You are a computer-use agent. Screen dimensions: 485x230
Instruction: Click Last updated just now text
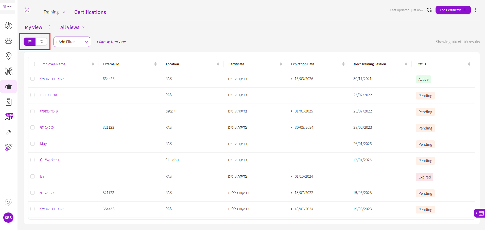[x=407, y=10]
